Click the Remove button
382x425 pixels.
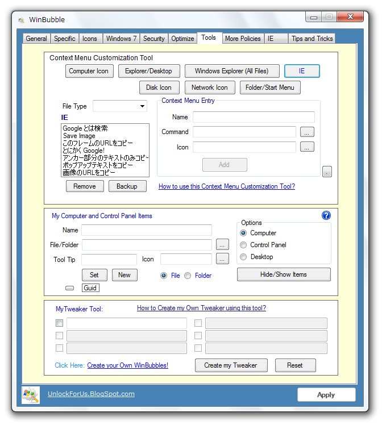click(x=85, y=186)
